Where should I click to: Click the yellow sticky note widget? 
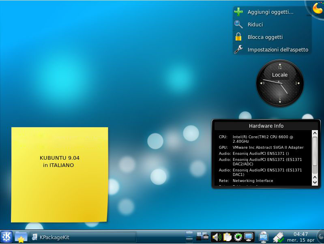click(60, 175)
